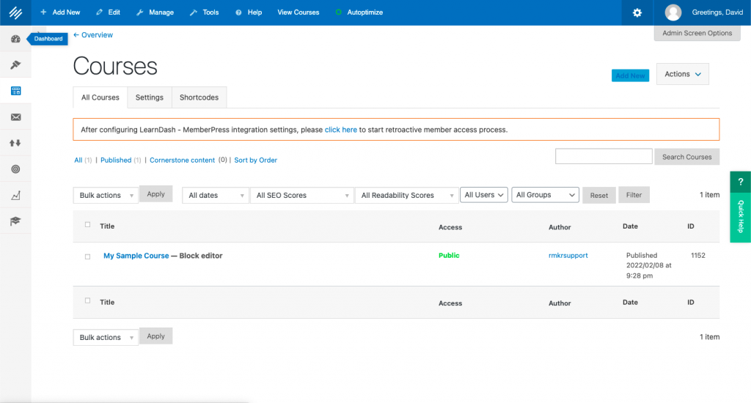The width and height of the screenshot is (751, 403).
Task: Click the green Quick Help question mark
Action: point(740,182)
